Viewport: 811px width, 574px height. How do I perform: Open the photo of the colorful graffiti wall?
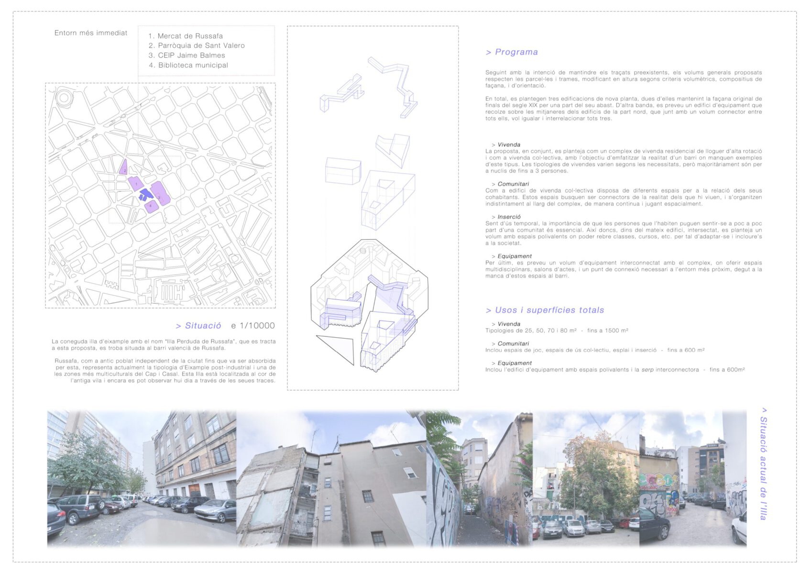693,478
